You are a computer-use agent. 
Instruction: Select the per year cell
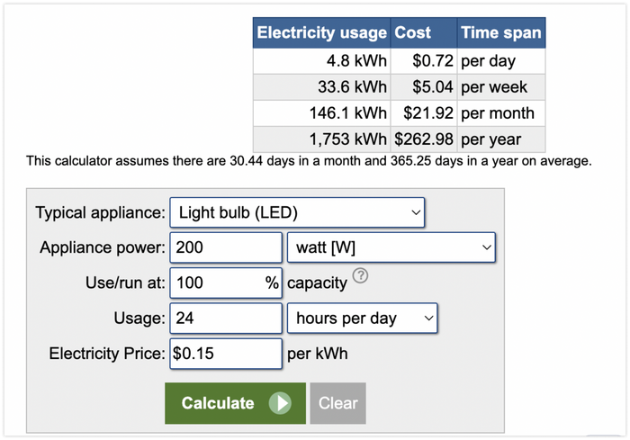click(x=501, y=139)
